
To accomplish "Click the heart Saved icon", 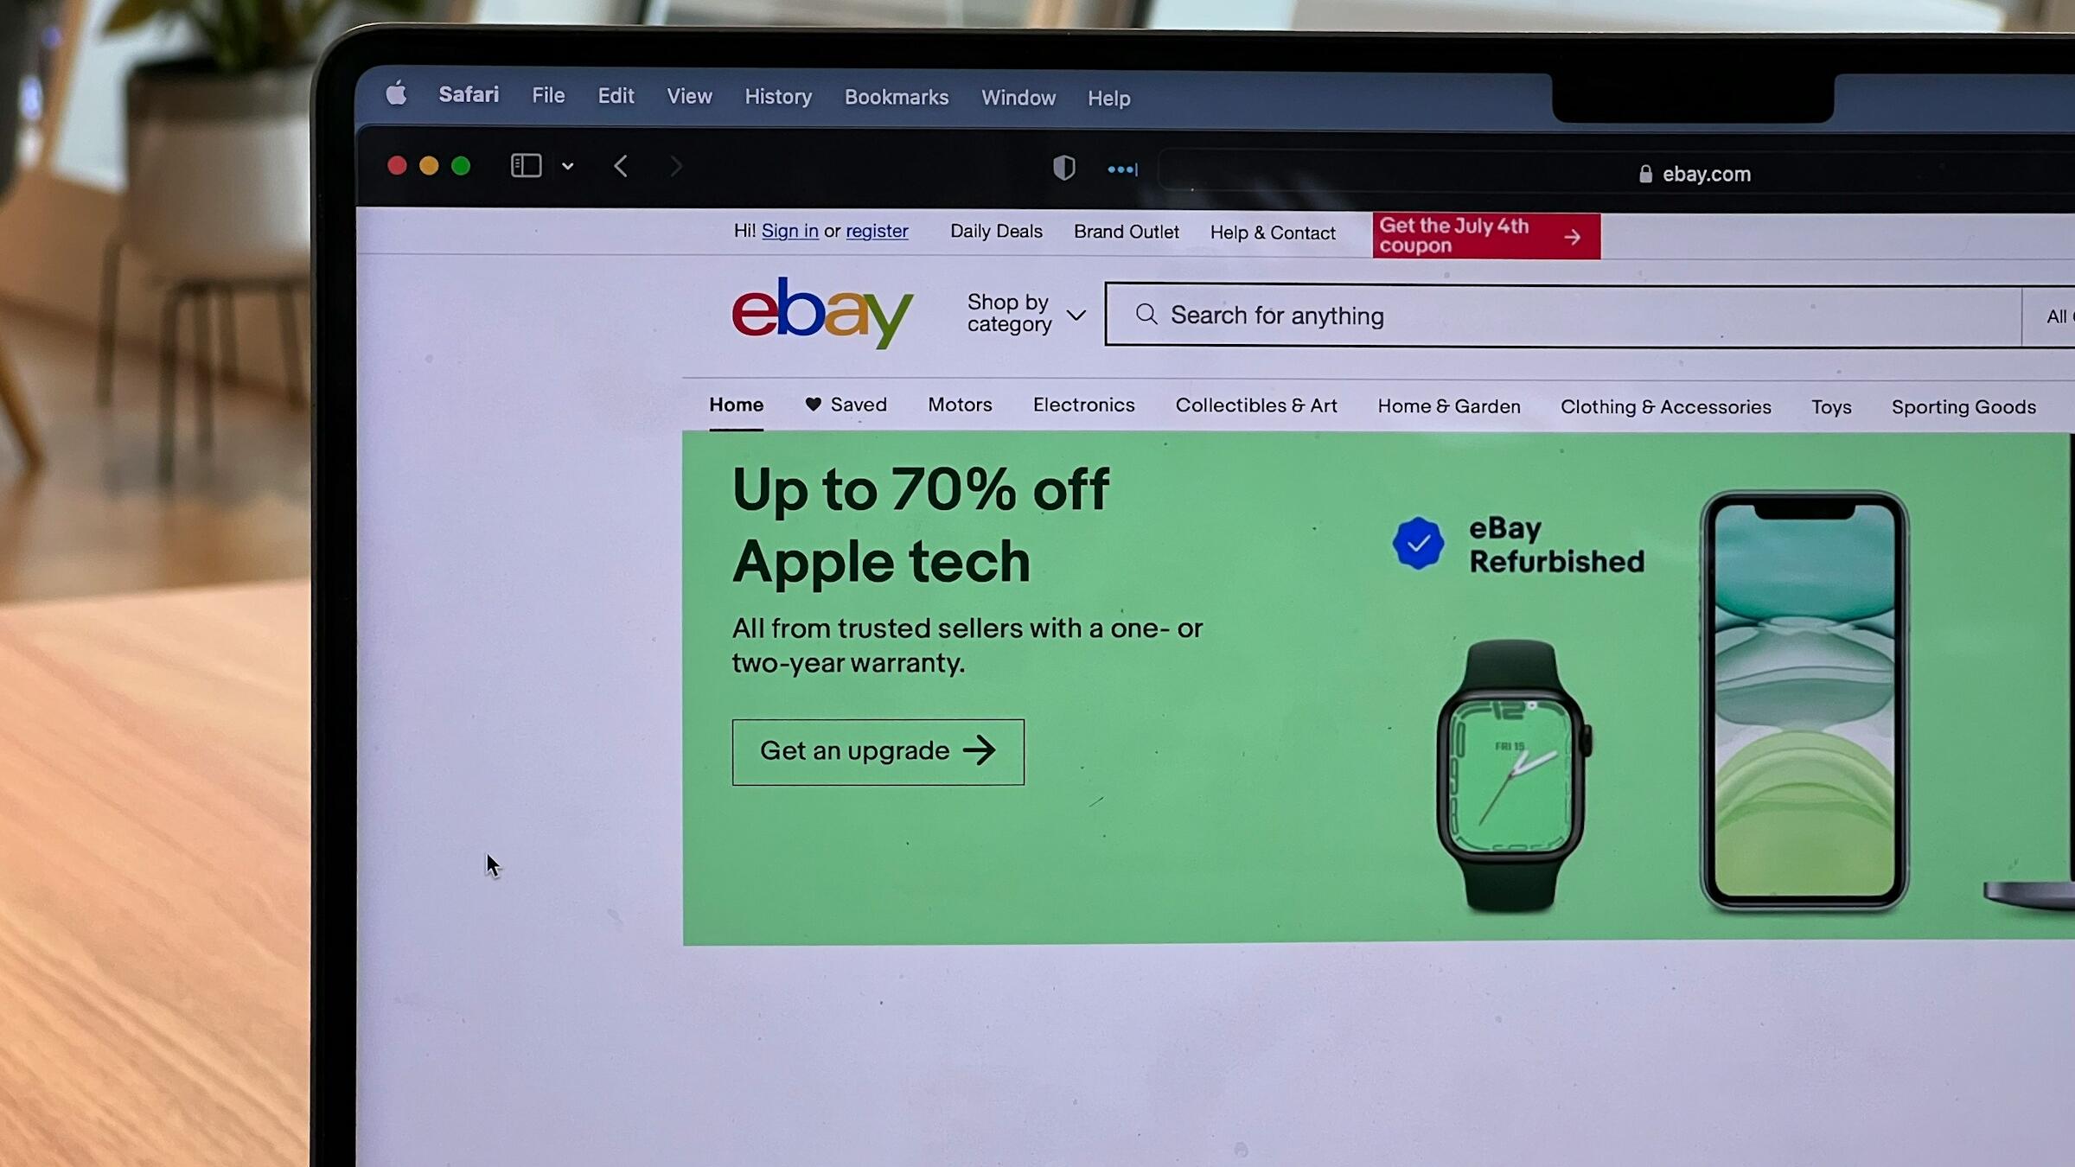I will (813, 405).
